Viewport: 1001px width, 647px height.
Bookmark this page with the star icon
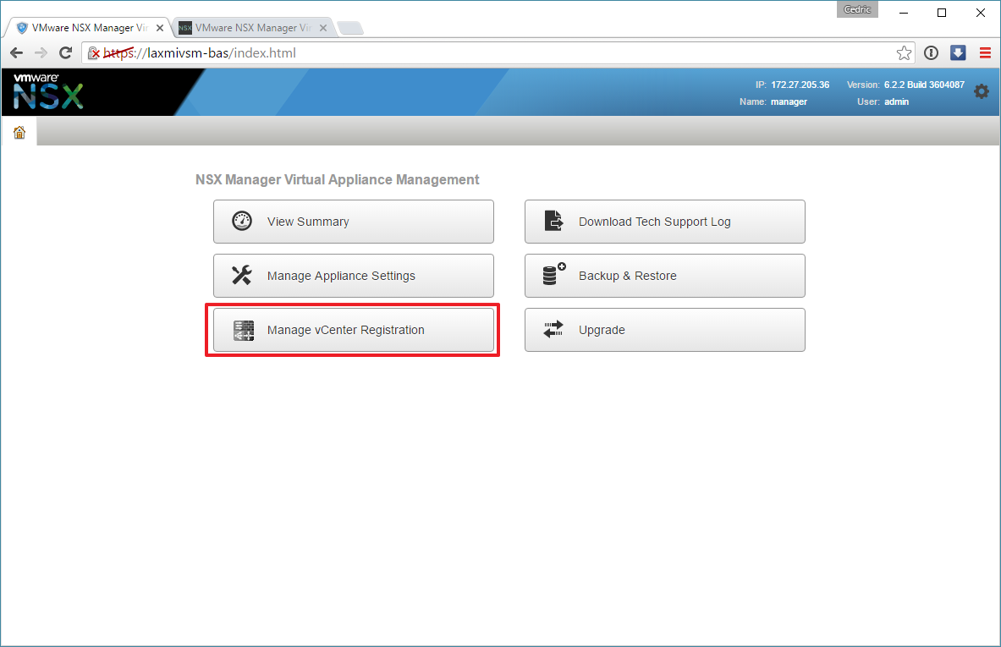tap(904, 53)
